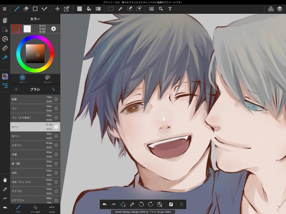Open the hamburger main menu
The width and height of the screenshot is (286, 214).
5,9
